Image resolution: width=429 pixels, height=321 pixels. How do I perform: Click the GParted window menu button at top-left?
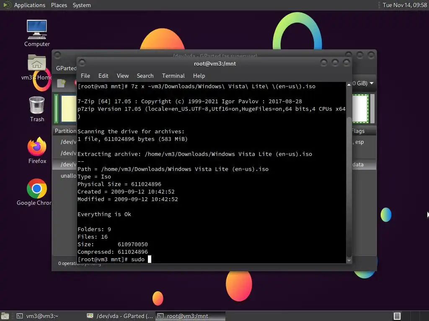click(x=57, y=56)
